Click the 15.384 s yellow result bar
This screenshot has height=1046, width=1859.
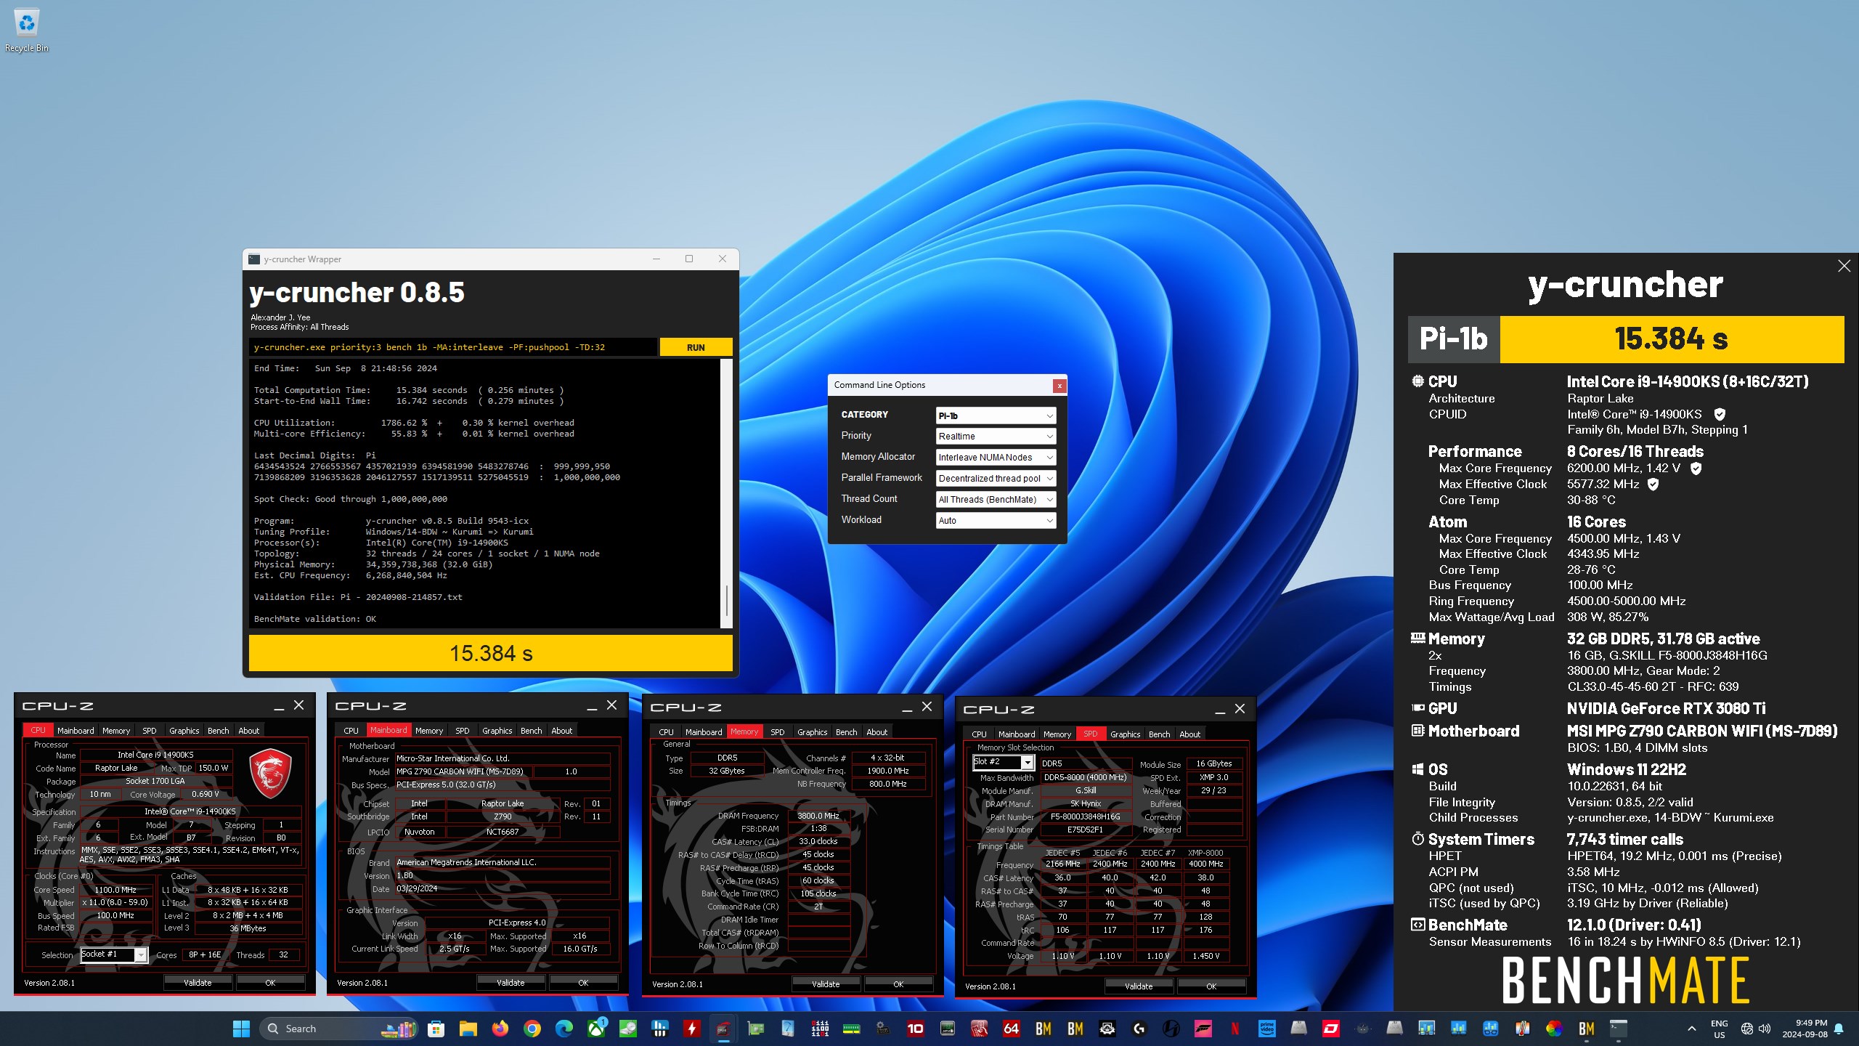tap(491, 654)
